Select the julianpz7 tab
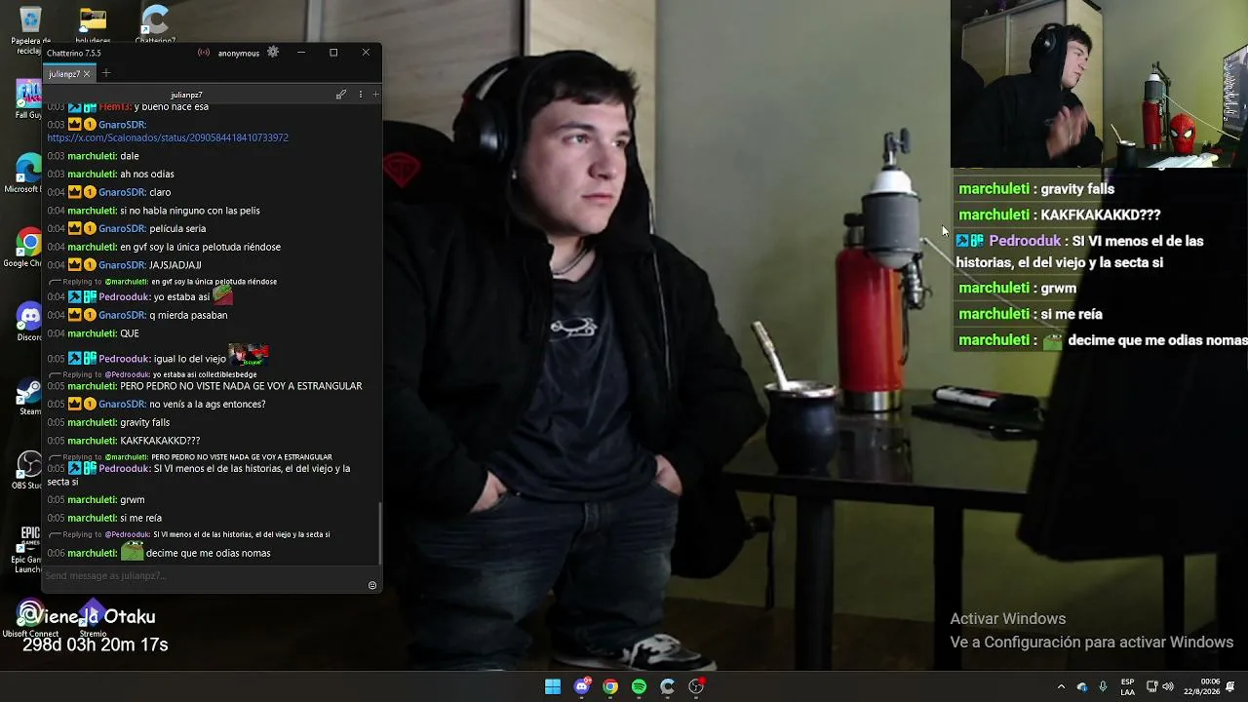The width and height of the screenshot is (1248, 702). (63, 74)
